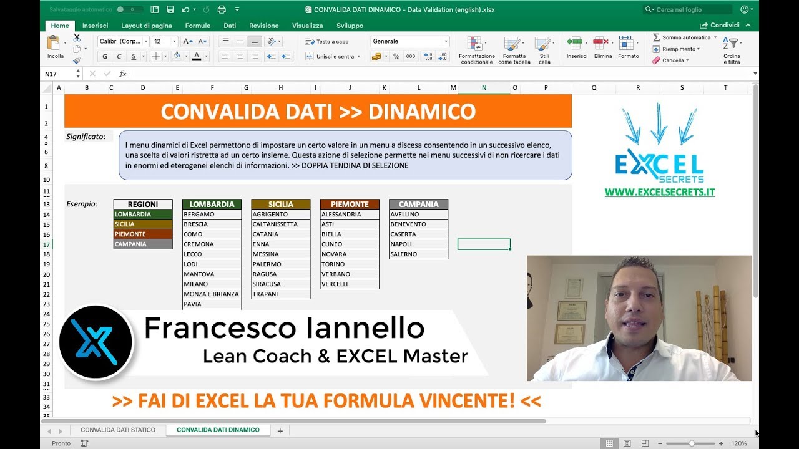Open the font name Calibri dropdown
799x449 pixels.
145,41
